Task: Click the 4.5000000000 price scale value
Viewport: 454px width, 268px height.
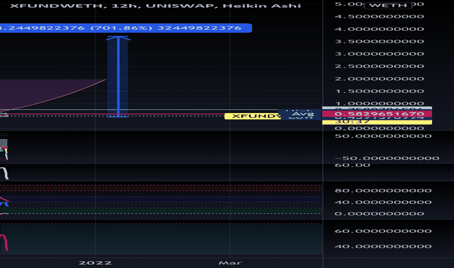Action: tap(379, 17)
